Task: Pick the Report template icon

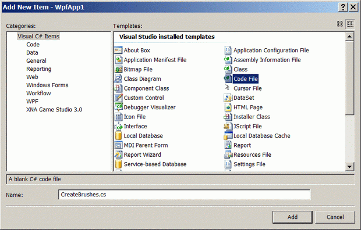Action: pyautogui.click(x=228, y=145)
